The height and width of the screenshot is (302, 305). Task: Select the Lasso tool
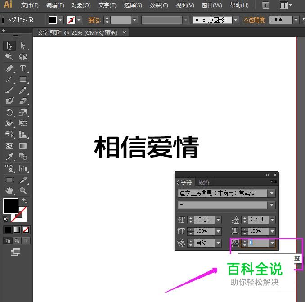tap(23, 57)
